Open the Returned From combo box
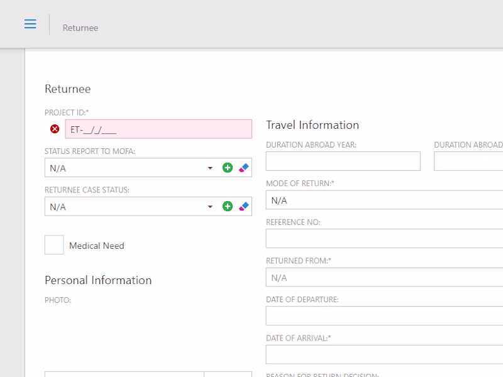This screenshot has width=503, height=377. [x=384, y=278]
